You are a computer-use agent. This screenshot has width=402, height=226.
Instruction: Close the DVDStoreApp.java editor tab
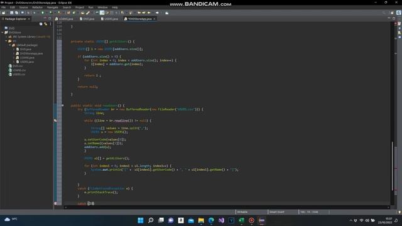[155, 19]
